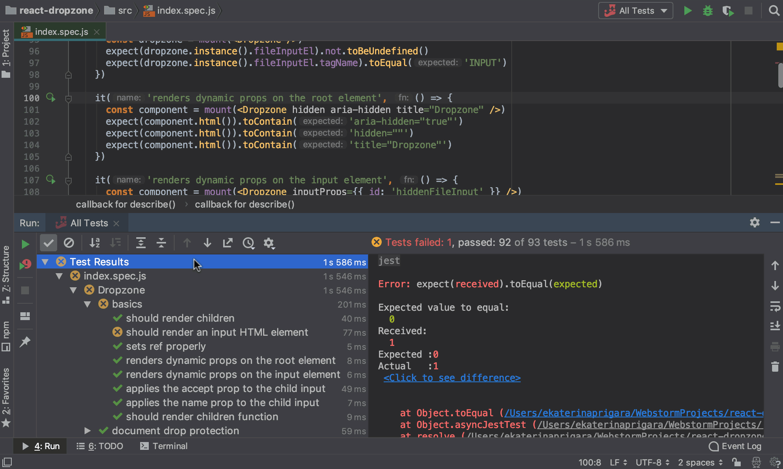Toggle showing ignored tests
This screenshot has height=469, width=783.
[69, 243]
